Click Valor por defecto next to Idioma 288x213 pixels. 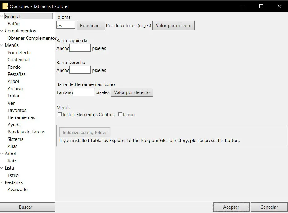[173, 25]
